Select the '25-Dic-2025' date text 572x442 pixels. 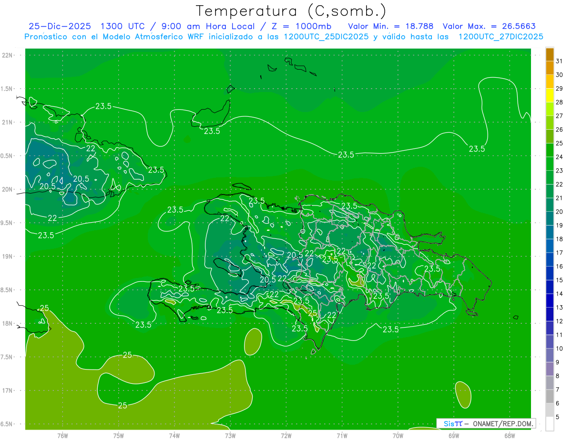click(x=61, y=26)
